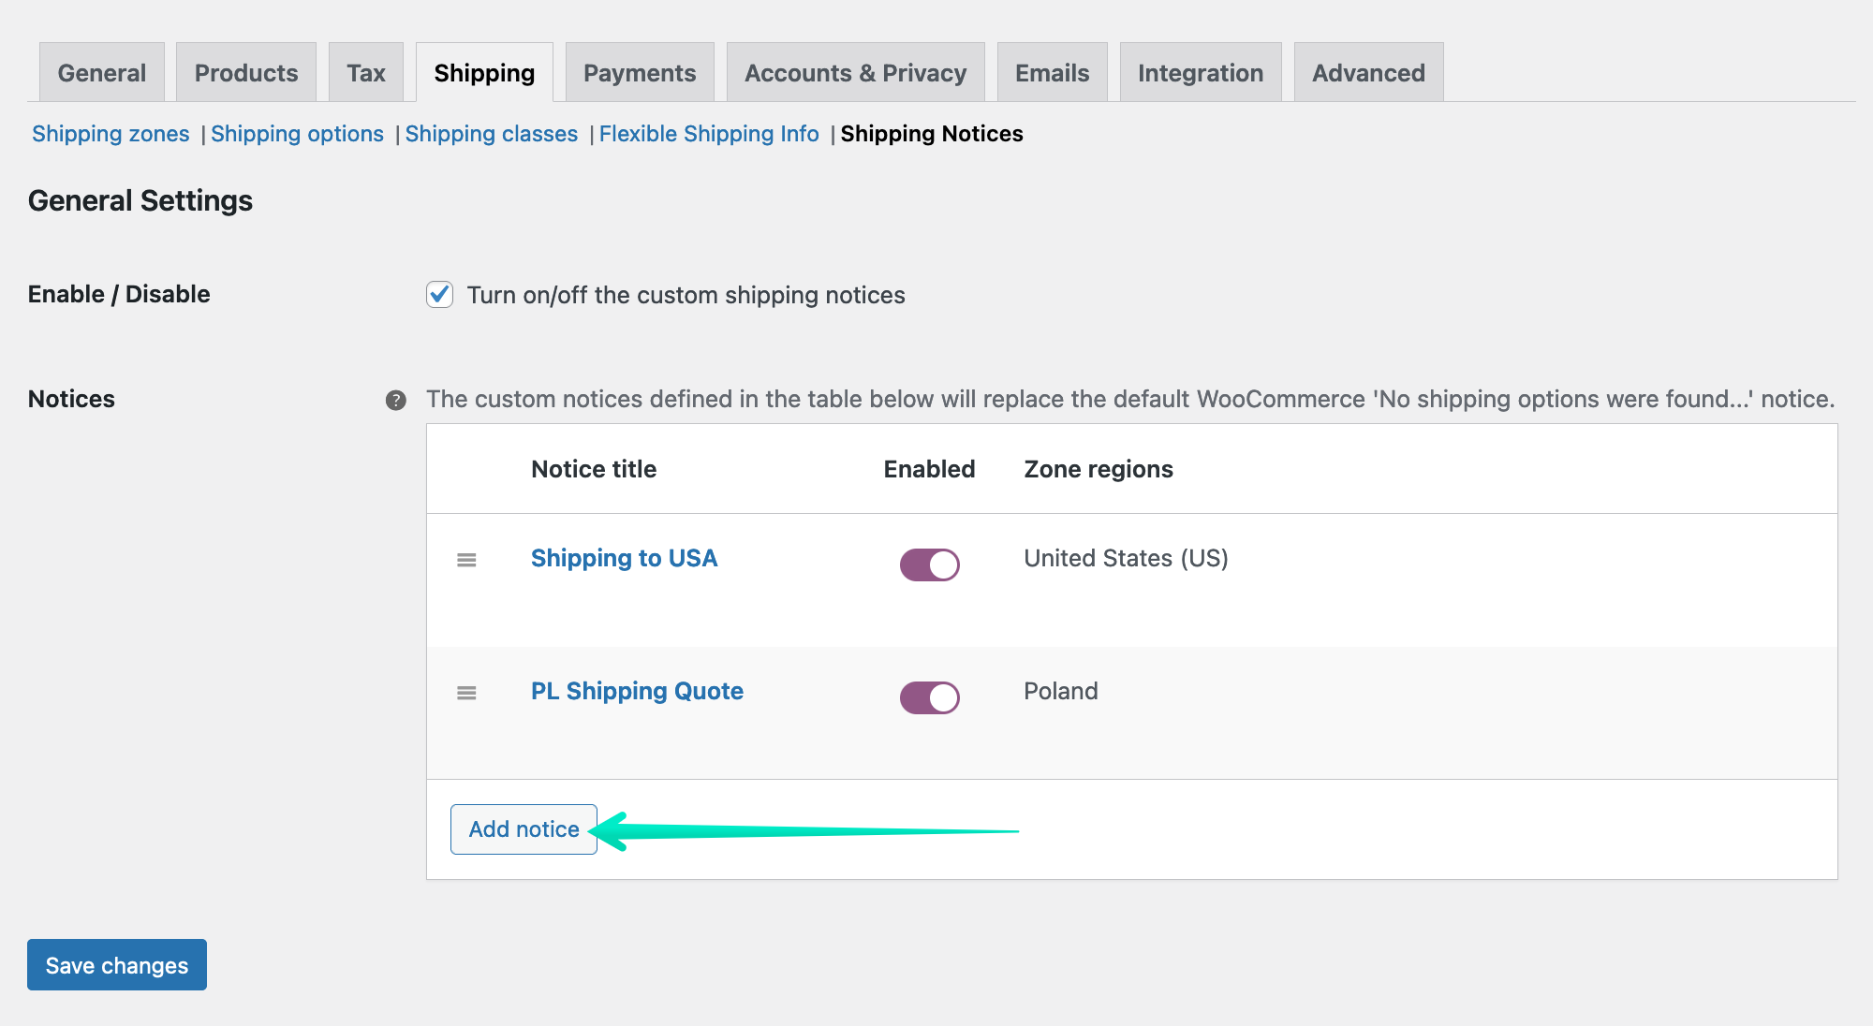Open the Integration tab
1873x1026 pixels.
1201,73
